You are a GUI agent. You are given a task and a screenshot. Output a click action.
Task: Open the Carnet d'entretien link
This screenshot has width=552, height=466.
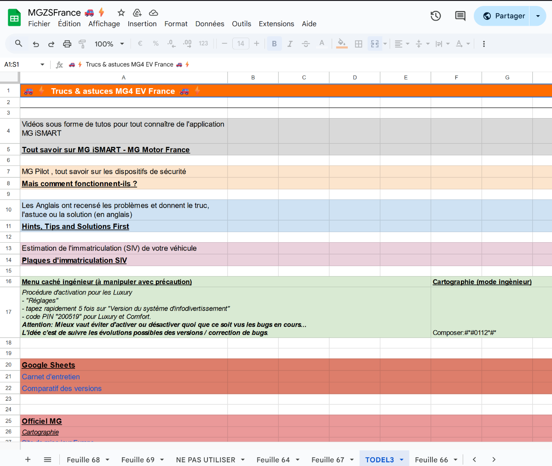coord(51,377)
